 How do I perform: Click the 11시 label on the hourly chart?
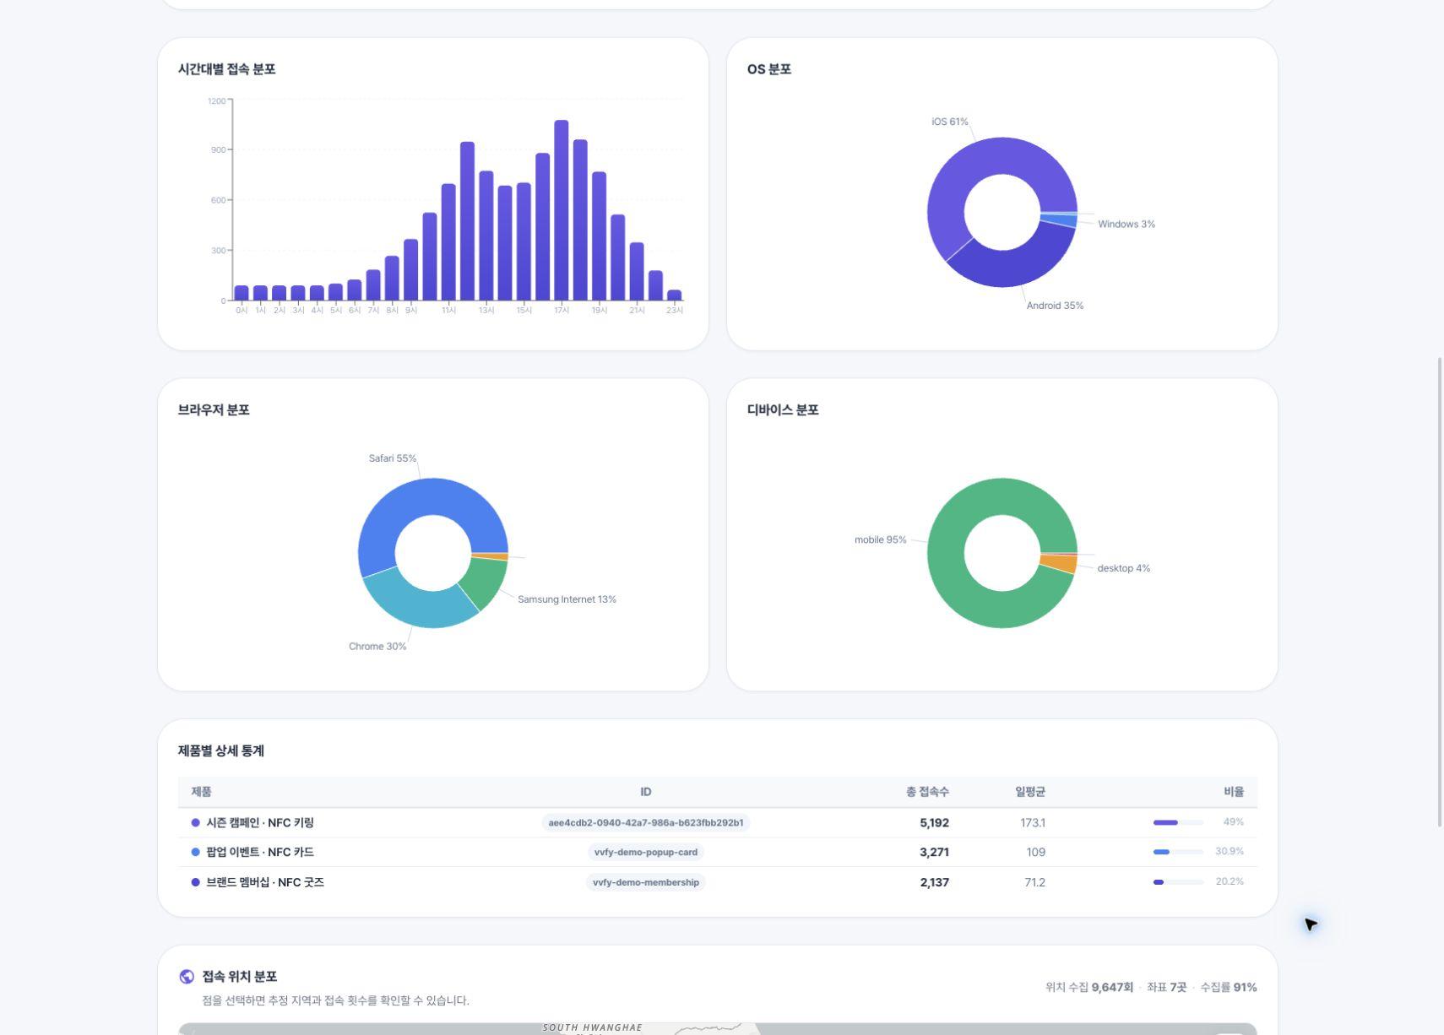448,311
